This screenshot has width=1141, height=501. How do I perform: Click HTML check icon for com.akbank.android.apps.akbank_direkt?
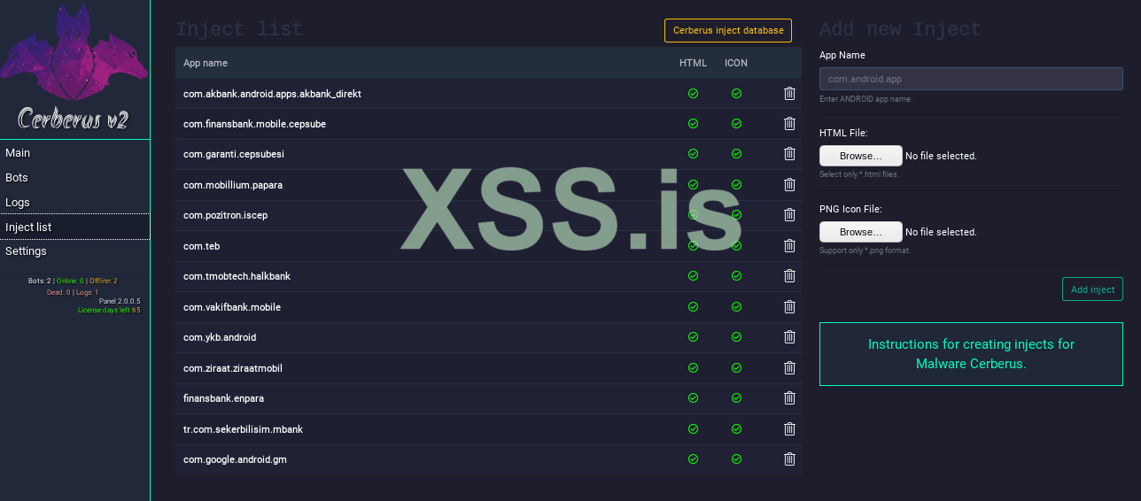click(x=693, y=93)
